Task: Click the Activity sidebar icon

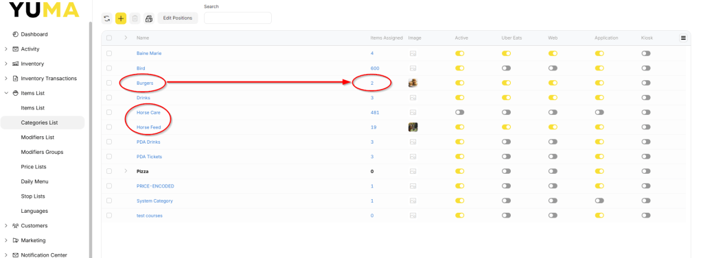Action: coord(16,49)
